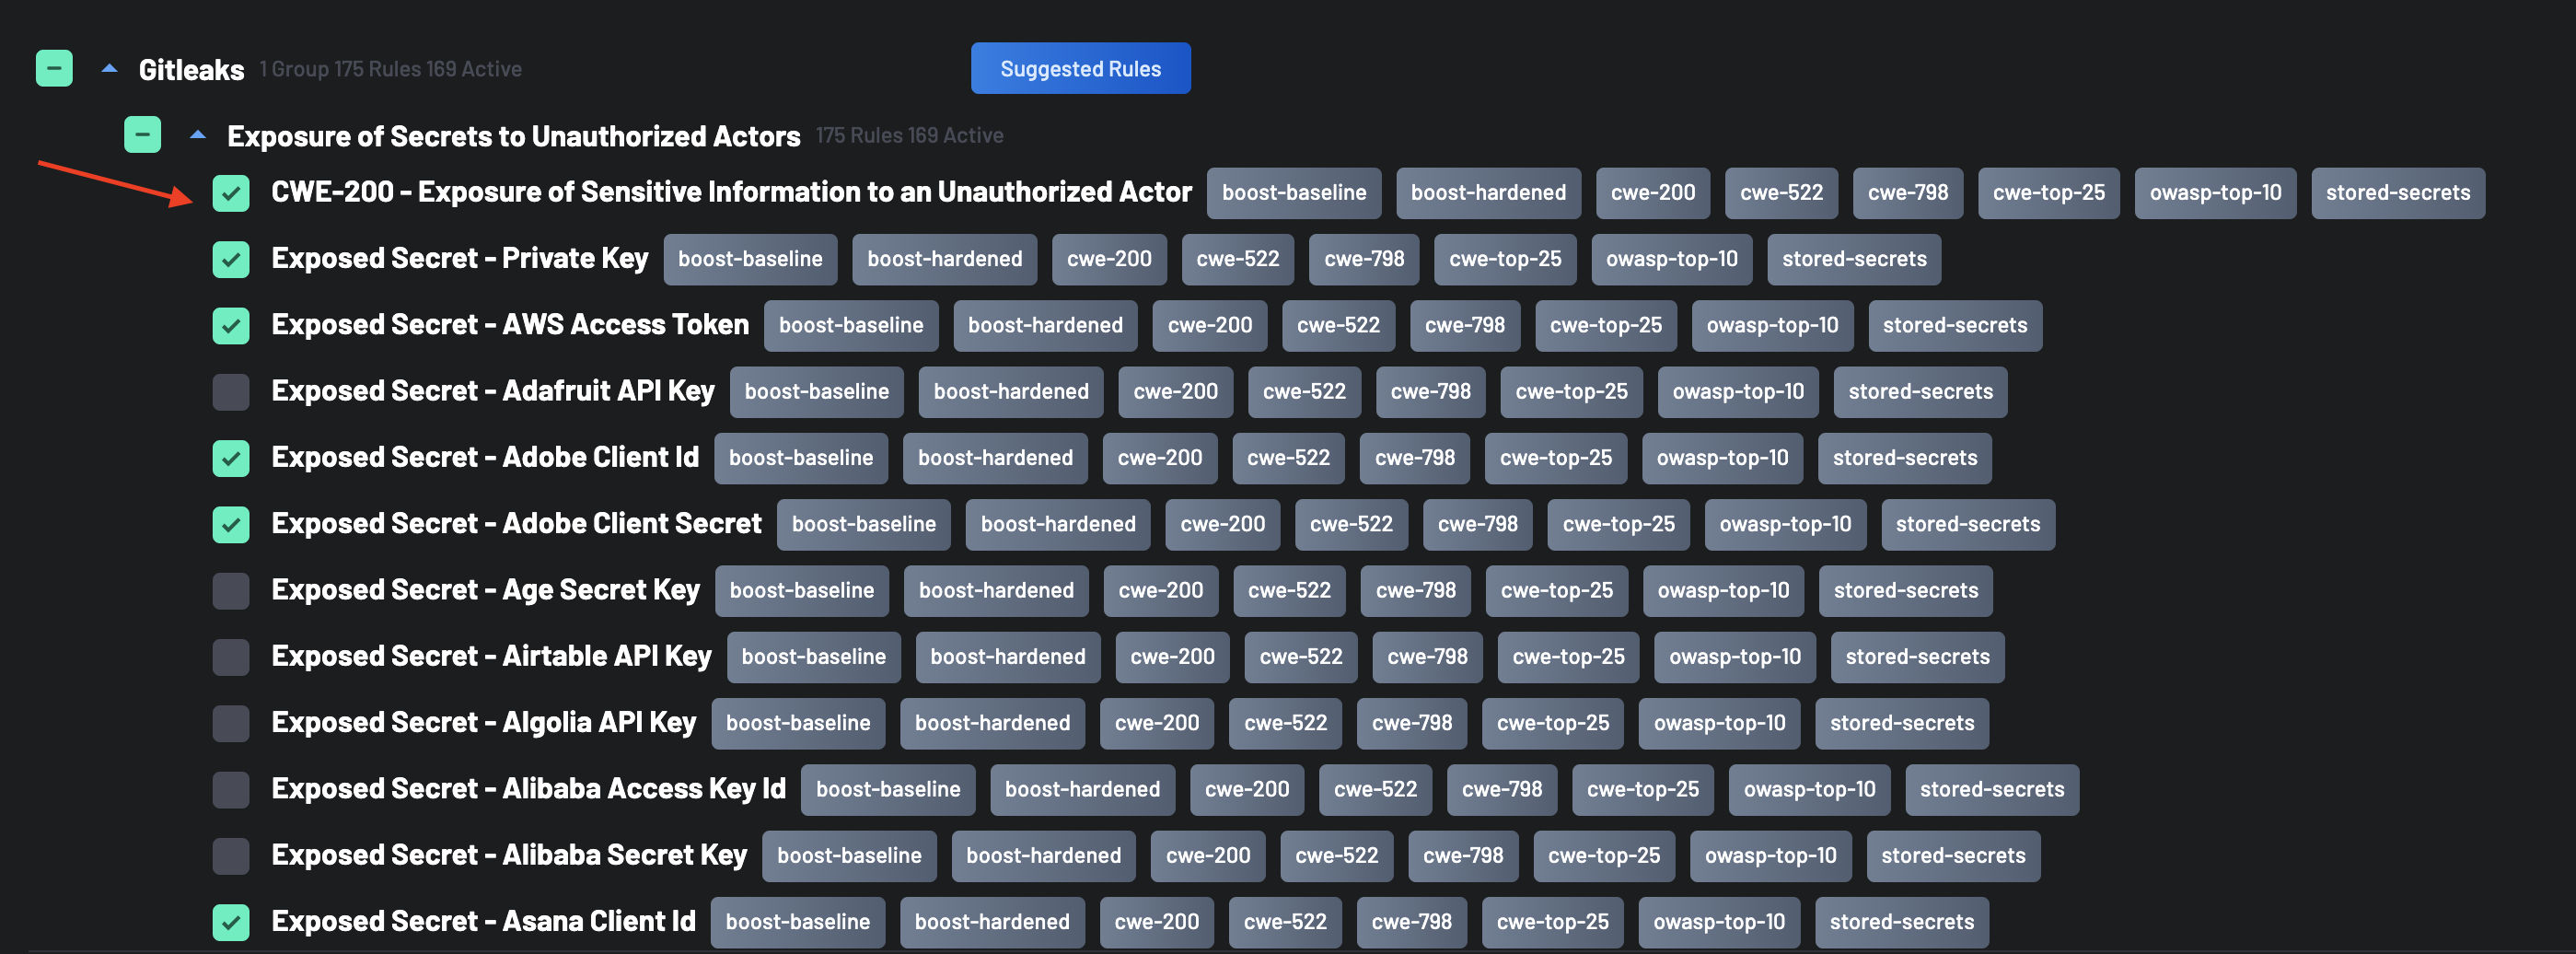
Task: Click Gitleaks rule count summary text
Action: pyautogui.click(x=390, y=69)
